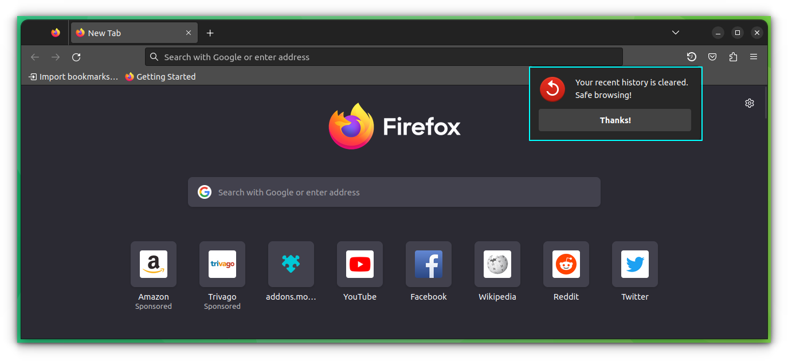Click the Google search input field

point(394,192)
